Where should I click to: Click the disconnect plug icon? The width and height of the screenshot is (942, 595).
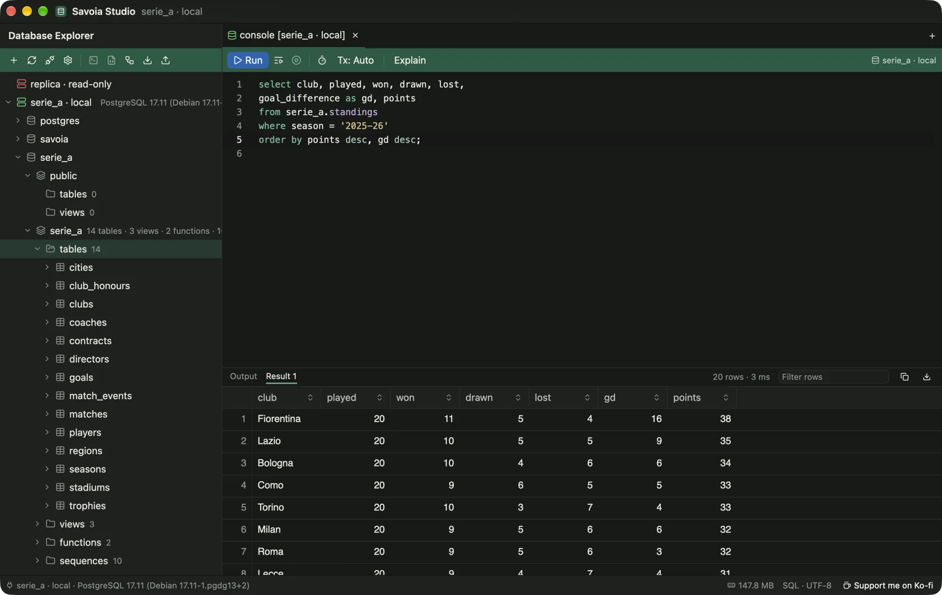coord(49,60)
